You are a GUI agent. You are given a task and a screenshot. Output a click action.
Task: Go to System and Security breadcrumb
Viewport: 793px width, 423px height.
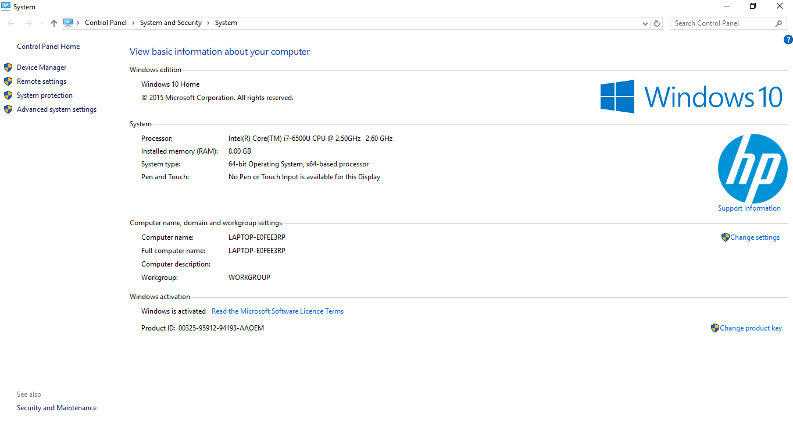pos(170,23)
